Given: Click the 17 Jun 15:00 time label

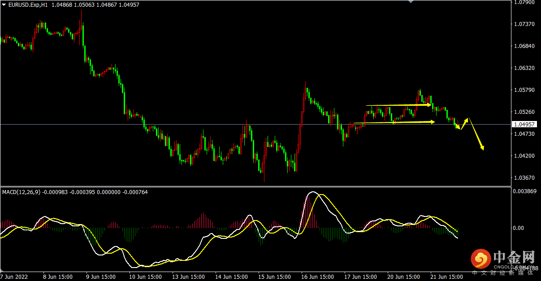Looking at the screenshot, I should pyautogui.click(x=361, y=277).
